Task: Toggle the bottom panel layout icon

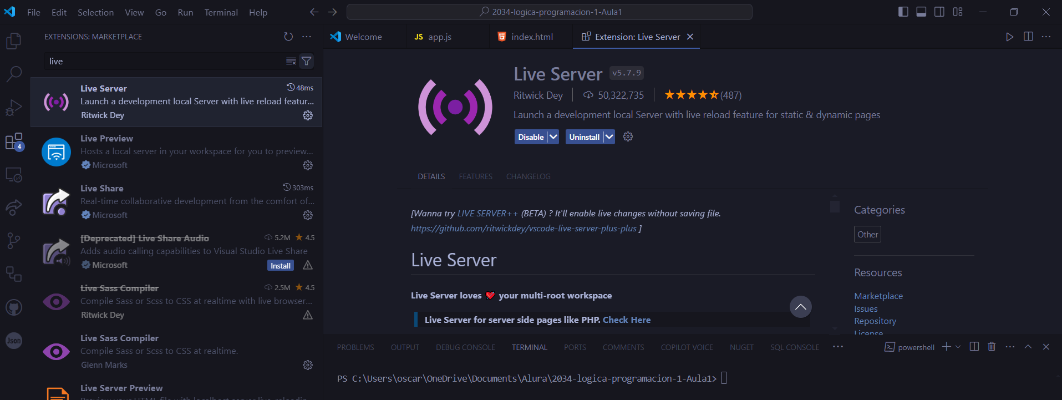Action: (x=921, y=12)
